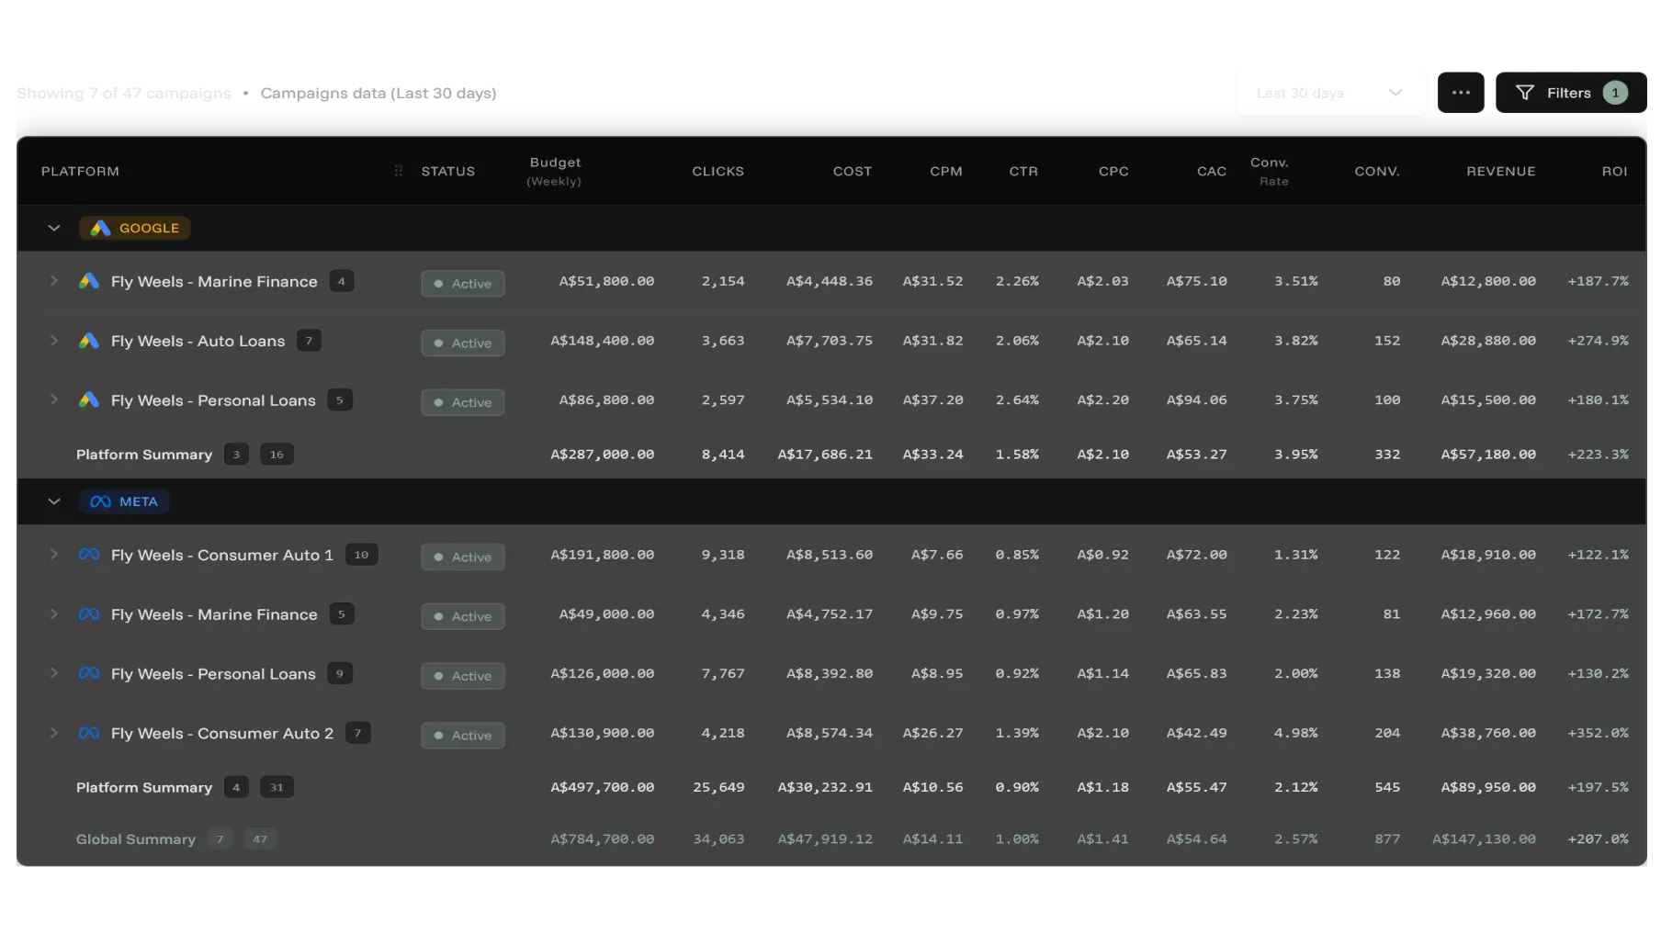This screenshot has height=934, width=1661.
Task: Open the three-dot overflow menu
Action: [1461, 91]
